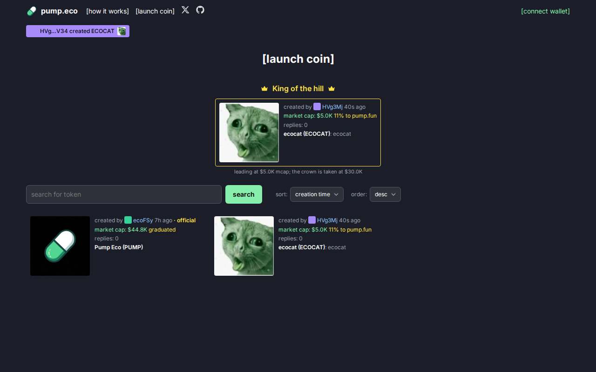This screenshot has width=596, height=372.
Task: Click ecocat (ECOCAT) name in King of the hill
Action: pyautogui.click(x=307, y=134)
